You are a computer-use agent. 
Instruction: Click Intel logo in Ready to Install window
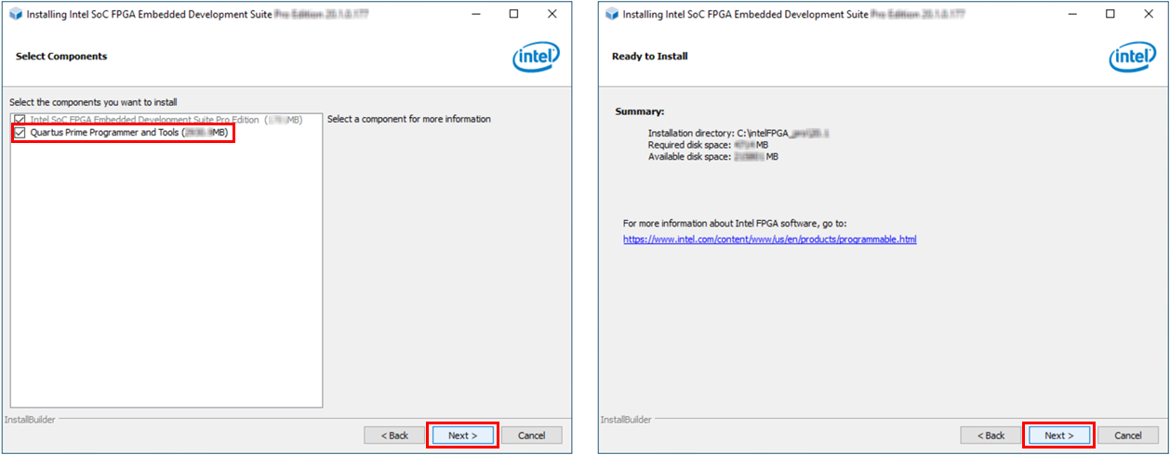(x=1132, y=57)
